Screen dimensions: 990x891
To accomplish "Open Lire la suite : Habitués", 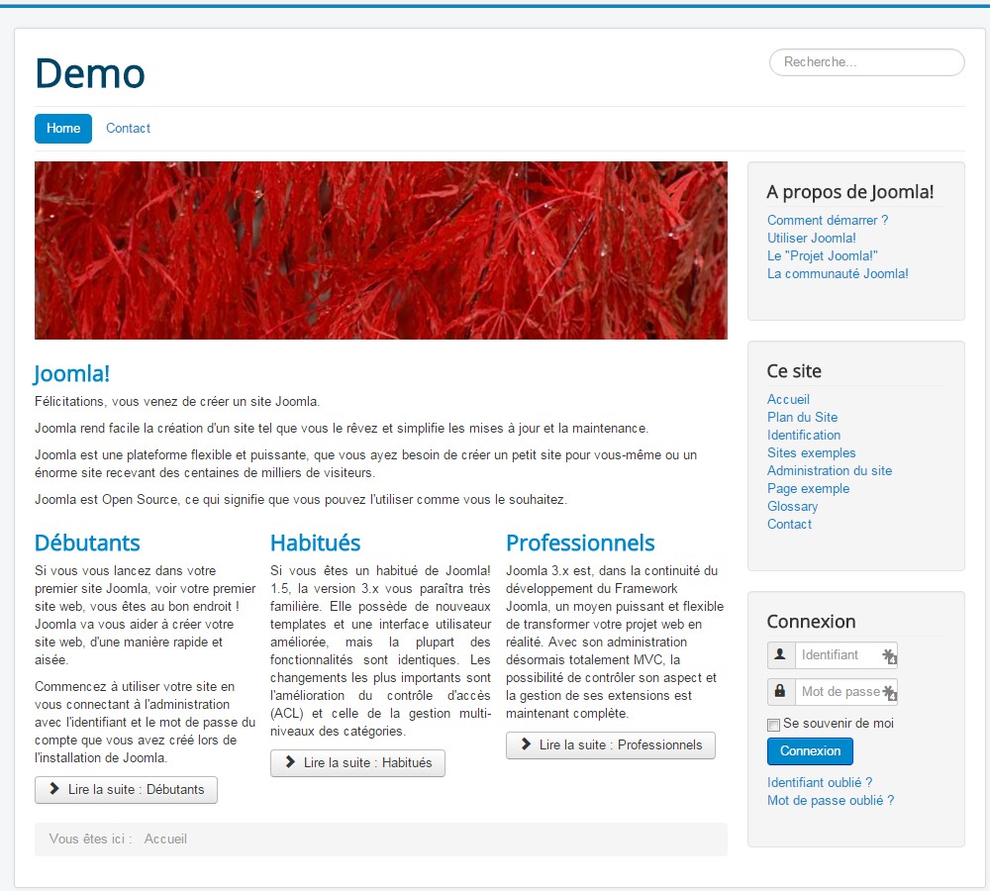I will pyautogui.click(x=357, y=763).
